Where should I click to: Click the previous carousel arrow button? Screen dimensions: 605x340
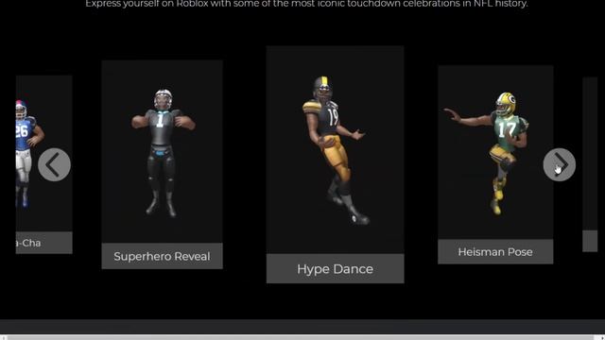pos(55,164)
